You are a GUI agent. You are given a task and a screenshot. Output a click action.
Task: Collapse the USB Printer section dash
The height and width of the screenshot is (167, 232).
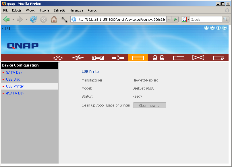[x=78, y=72]
